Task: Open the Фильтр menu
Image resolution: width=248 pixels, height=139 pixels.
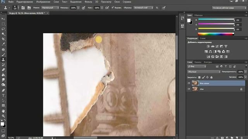Action: tap(88, 2)
